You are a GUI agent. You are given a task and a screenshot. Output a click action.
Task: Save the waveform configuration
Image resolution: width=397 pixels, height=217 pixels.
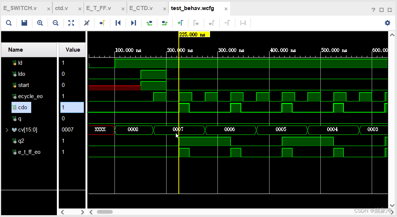point(25,23)
